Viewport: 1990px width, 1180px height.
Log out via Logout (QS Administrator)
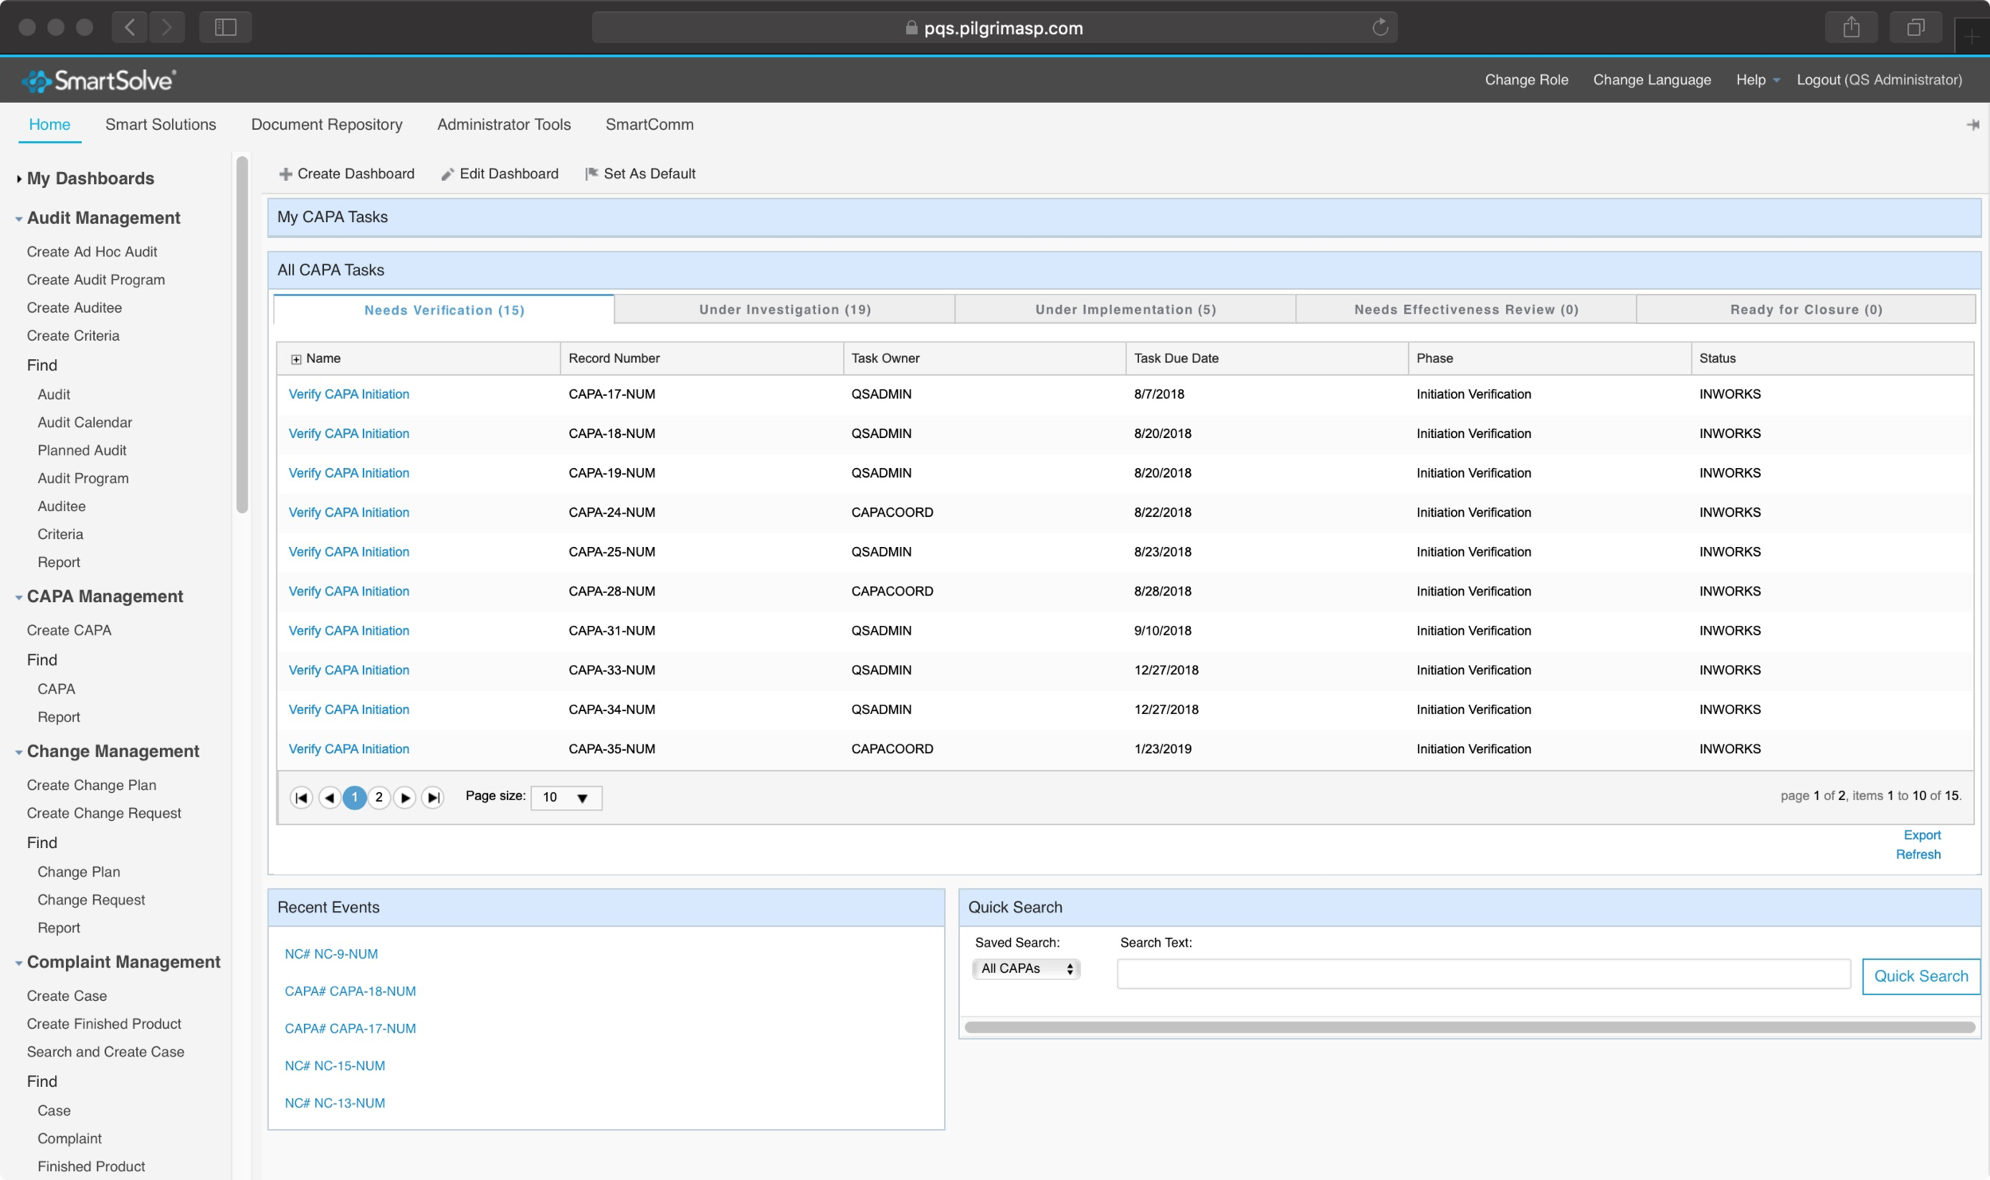coord(1879,80)
